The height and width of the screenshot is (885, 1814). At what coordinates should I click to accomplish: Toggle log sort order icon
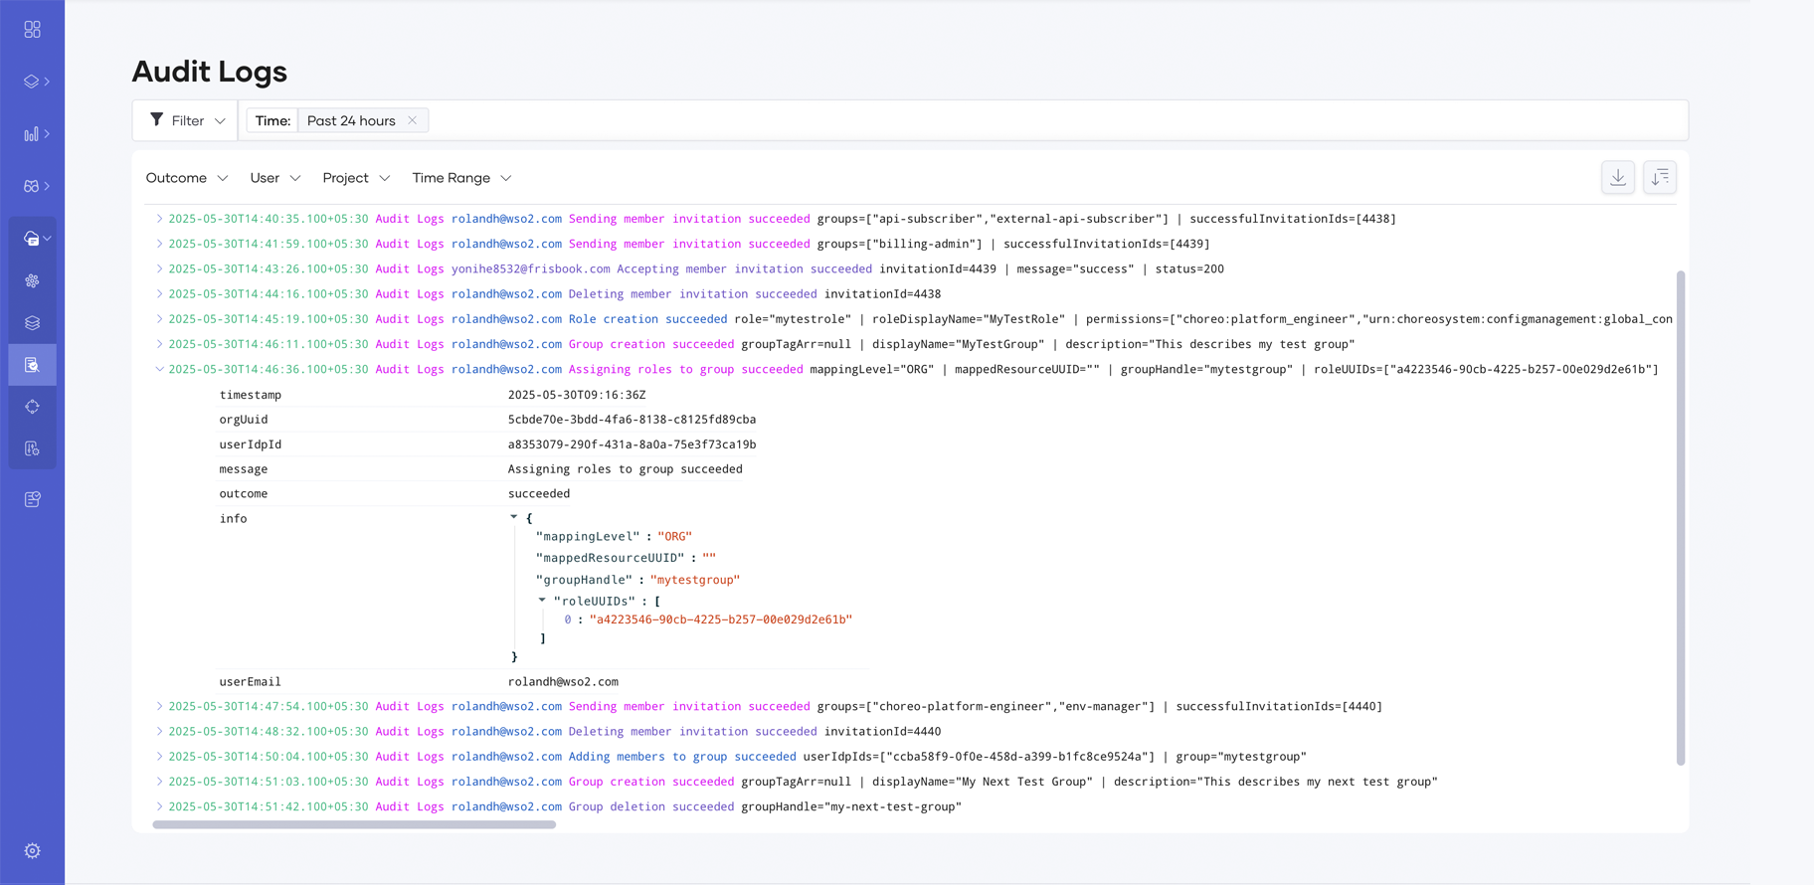click(x=1660, y=178)
